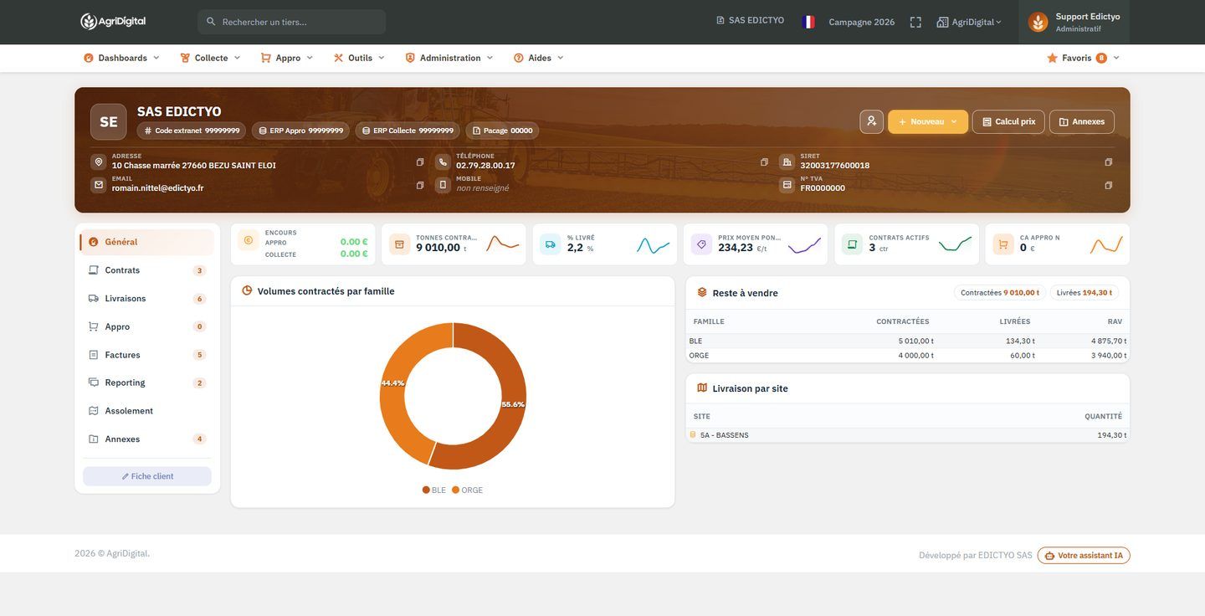Copy the telephone number using copy icon
Viewport: 1205px width, 616px height.
click(764, 162)
